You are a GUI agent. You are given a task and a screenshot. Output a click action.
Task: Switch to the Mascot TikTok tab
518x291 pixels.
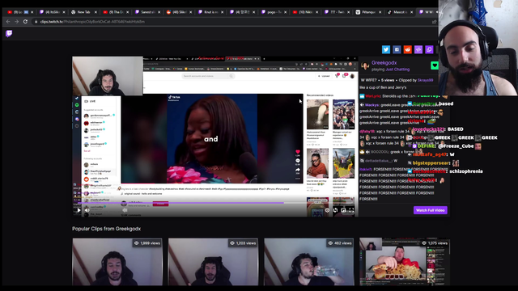401,12
